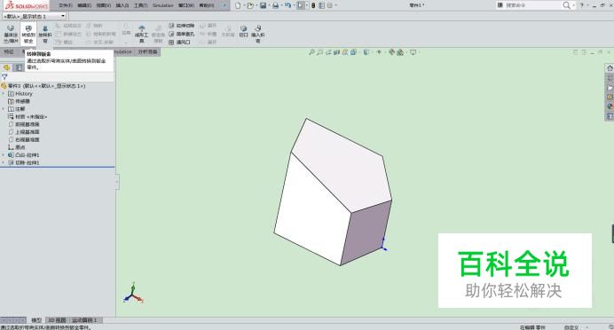Screen dimensions: 614x330
Task: Click the Open file toolbar icon
Action: (250, 5)
